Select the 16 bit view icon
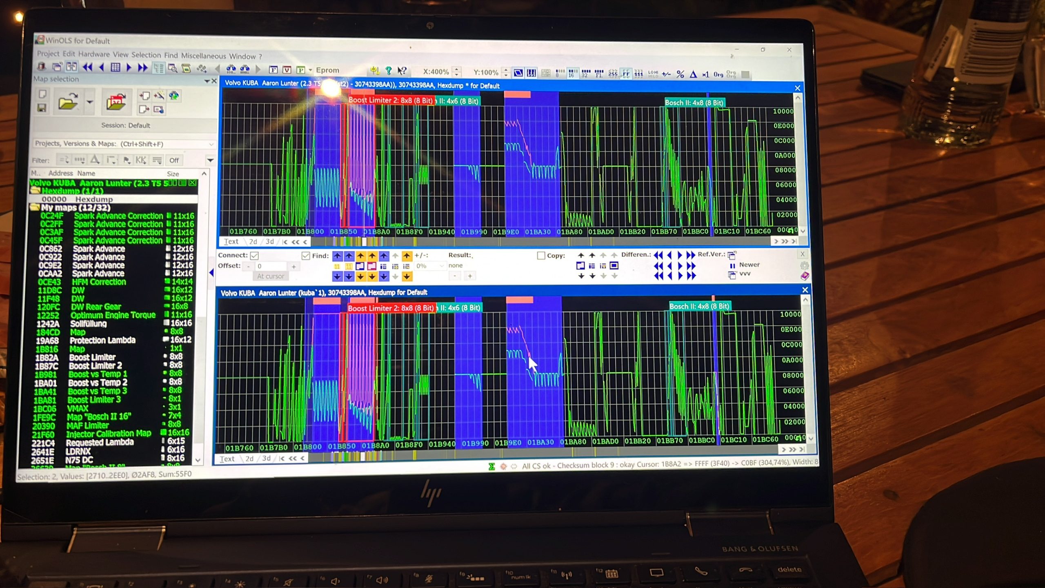This screenshot has height=588, width=1045. click(x=573, y=73)
